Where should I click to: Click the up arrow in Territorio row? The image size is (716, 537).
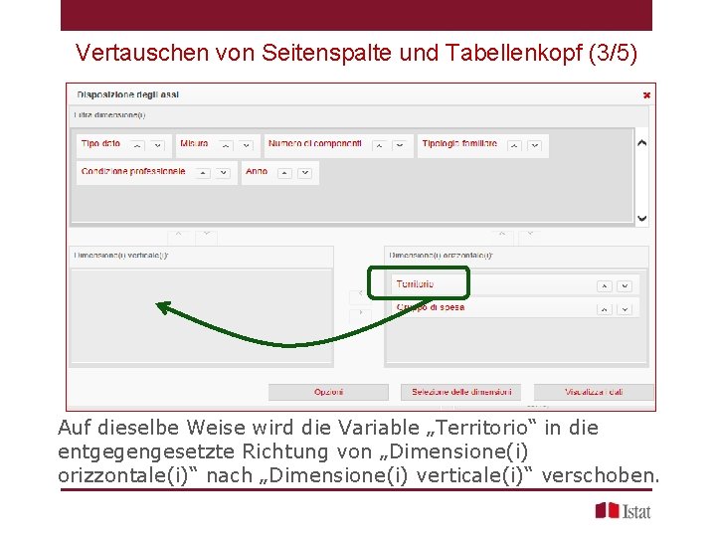tap(605, 286)
